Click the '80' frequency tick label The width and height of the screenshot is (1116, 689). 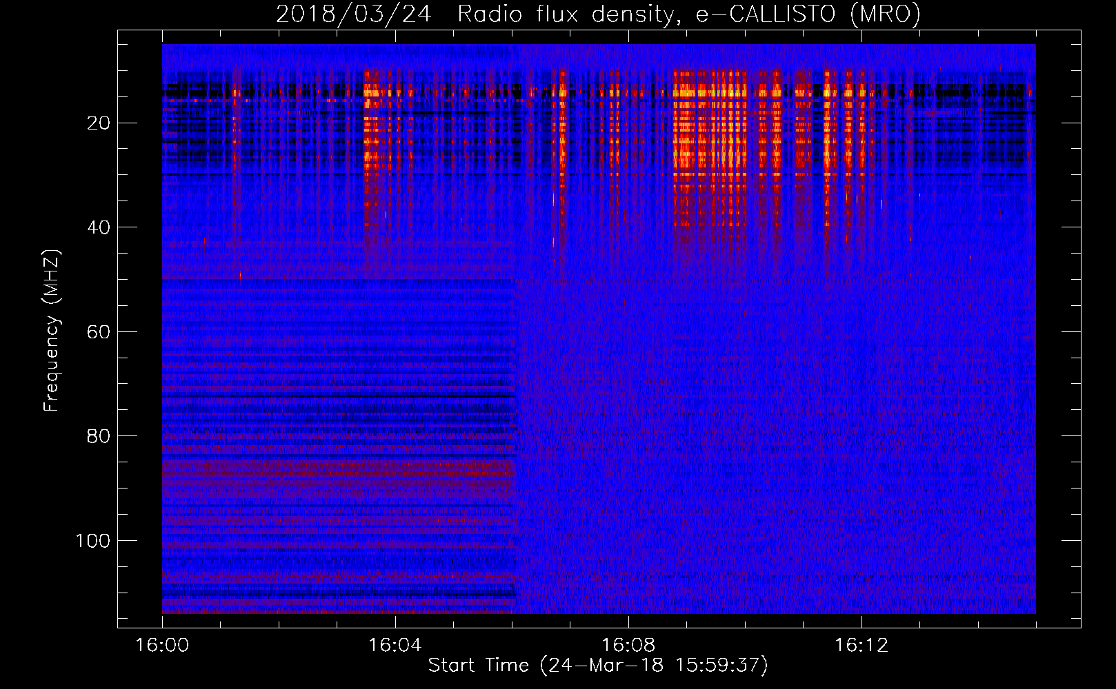coord(99,436)
